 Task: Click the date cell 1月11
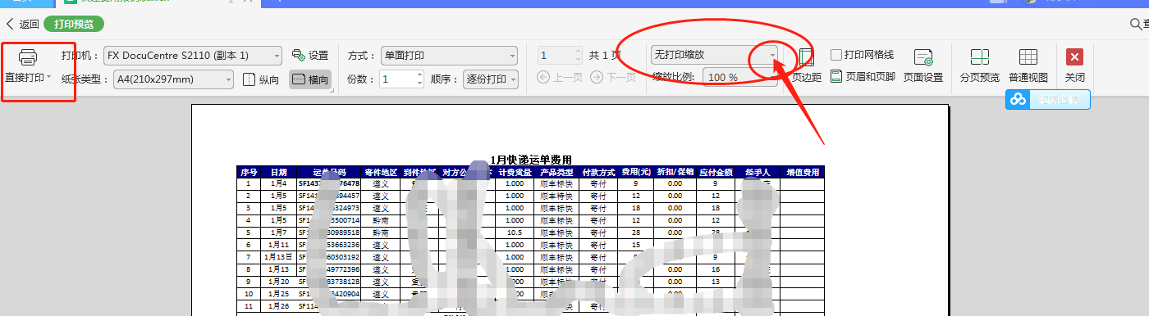tap(278, 245)
